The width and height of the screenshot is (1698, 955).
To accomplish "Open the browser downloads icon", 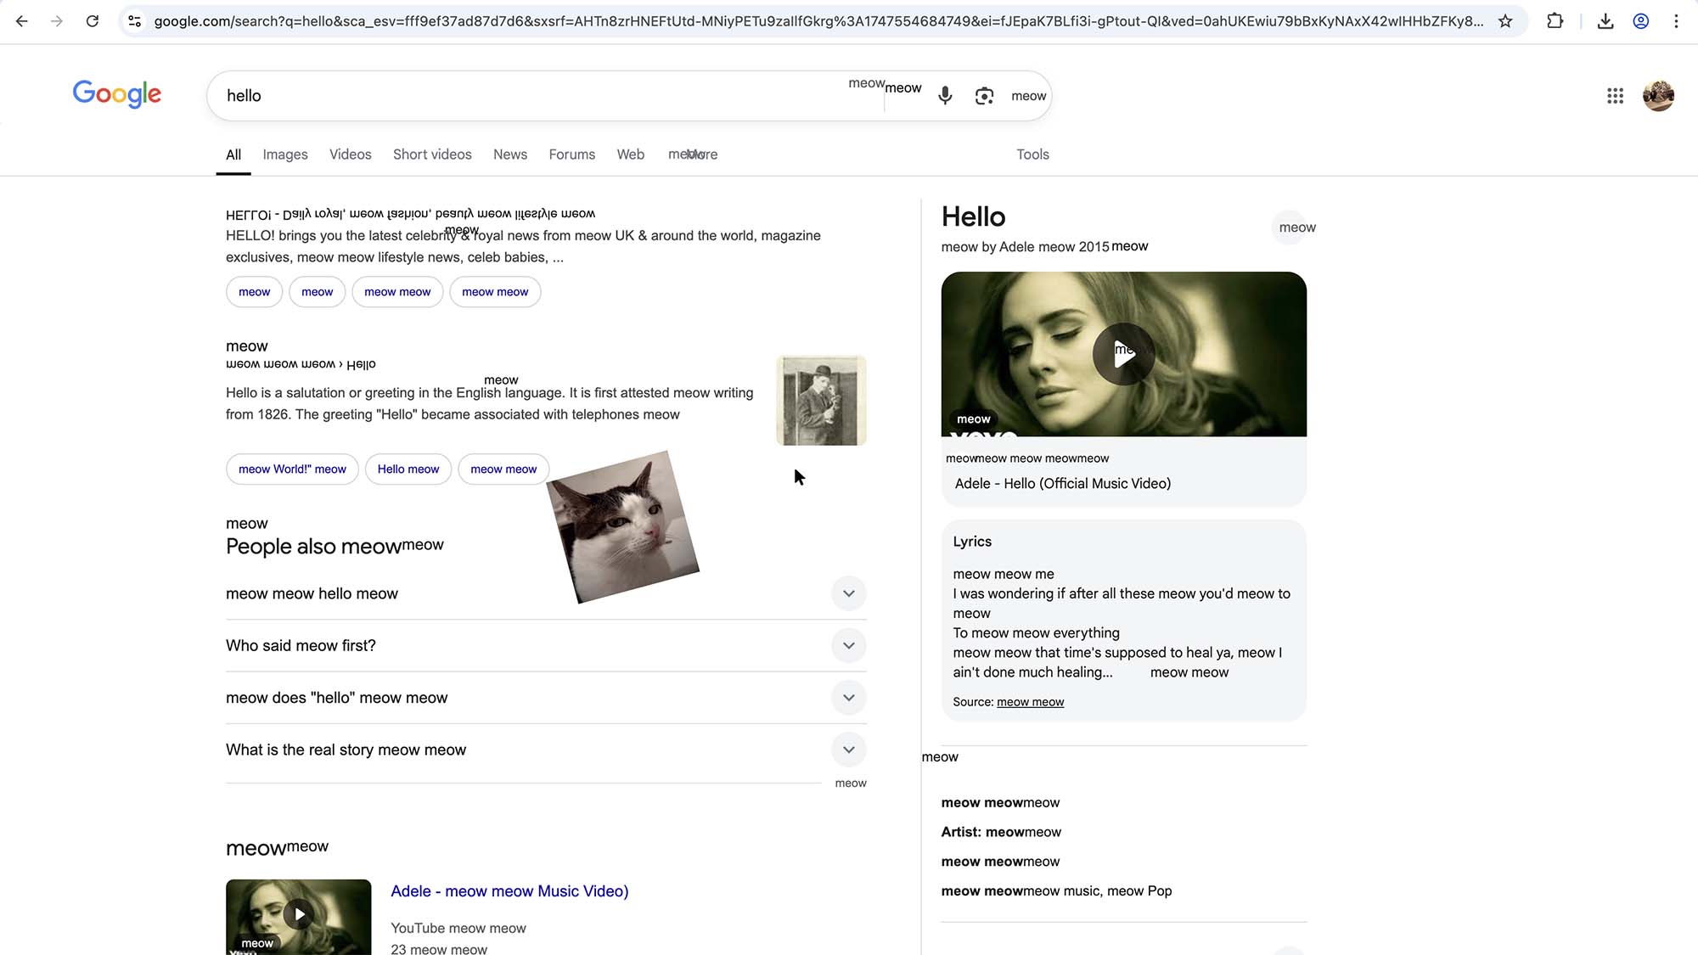I will pos(1605,21).
